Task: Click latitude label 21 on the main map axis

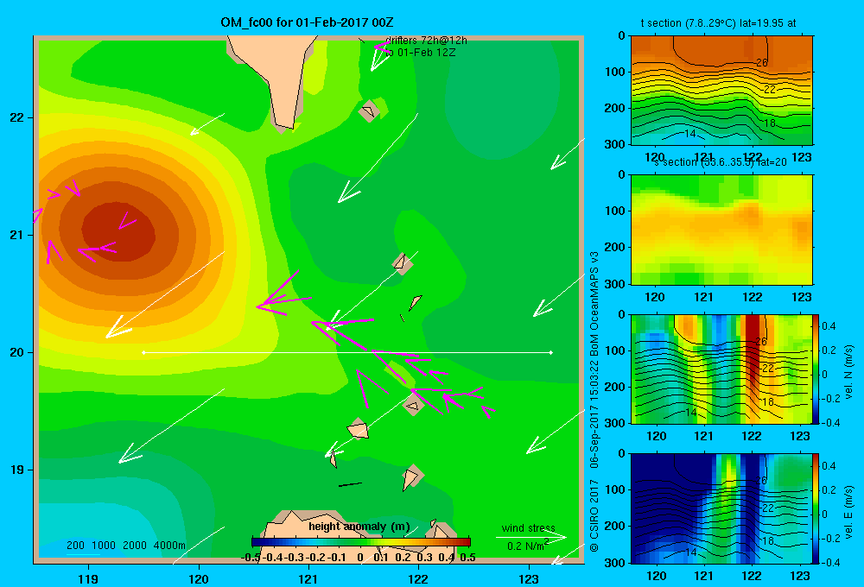Action: [17, 235]
